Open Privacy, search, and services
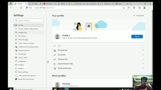The width and height of the screenshot is (161, 90). pyautogui.click(x=29, y=29)
